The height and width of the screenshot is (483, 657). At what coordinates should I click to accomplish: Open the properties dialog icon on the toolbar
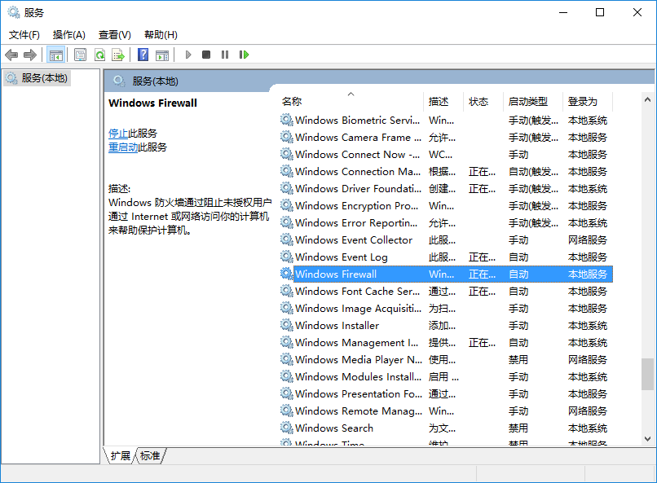81,55
